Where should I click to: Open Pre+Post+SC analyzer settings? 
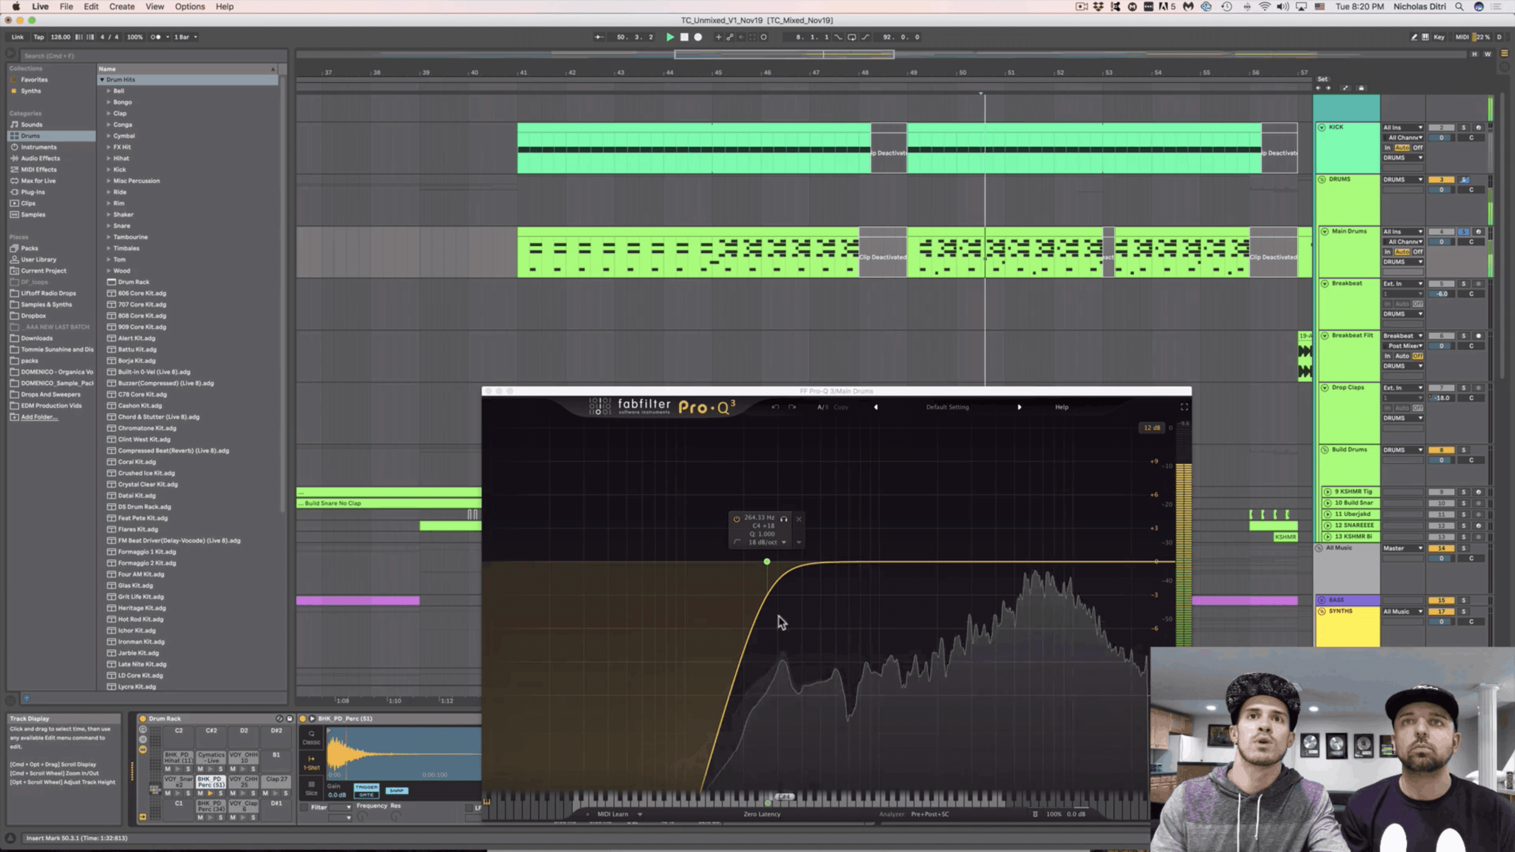930,814
